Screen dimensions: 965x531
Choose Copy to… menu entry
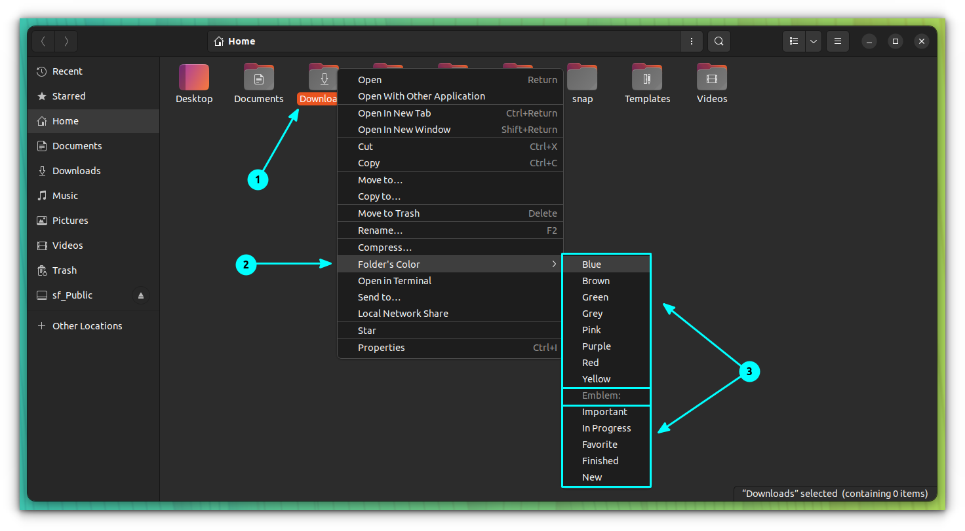point(450,196)
